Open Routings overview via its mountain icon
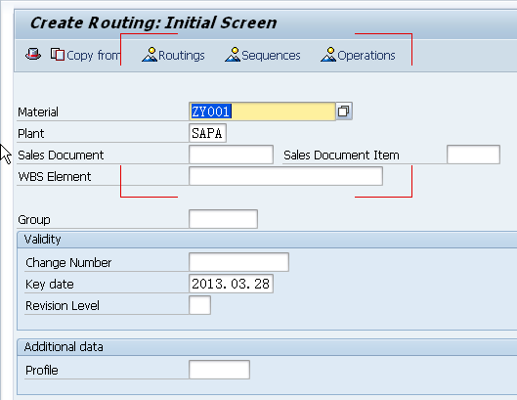Image resolution: width=517 pixels, height=400 pixels. 150,55
